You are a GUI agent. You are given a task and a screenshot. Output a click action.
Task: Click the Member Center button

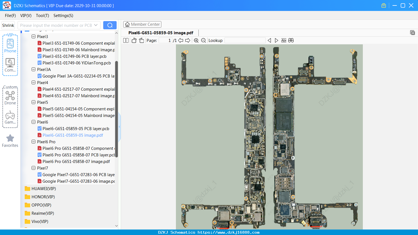coord(142,24)
